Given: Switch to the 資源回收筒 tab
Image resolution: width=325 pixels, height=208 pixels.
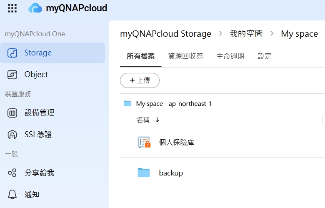Looking at the screenshot, I should [185, 56].
